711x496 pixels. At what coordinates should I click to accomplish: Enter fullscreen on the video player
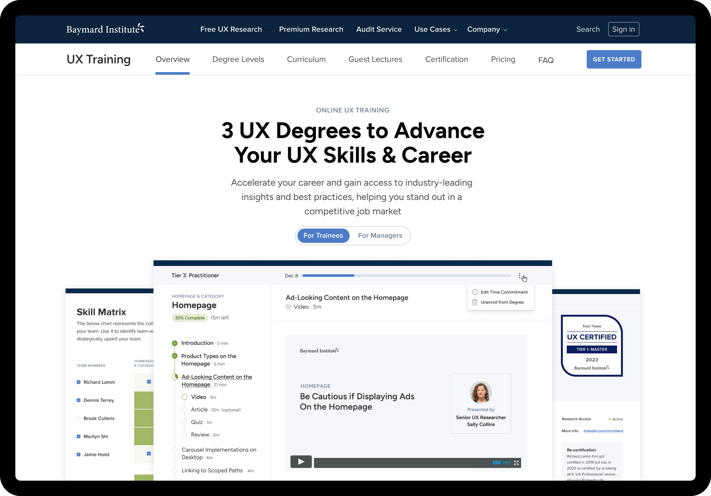pyautogui.click(x=516, y=463)
